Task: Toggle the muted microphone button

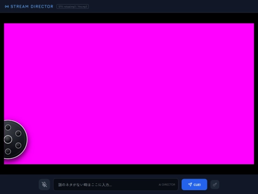Action: pos(44,184)
